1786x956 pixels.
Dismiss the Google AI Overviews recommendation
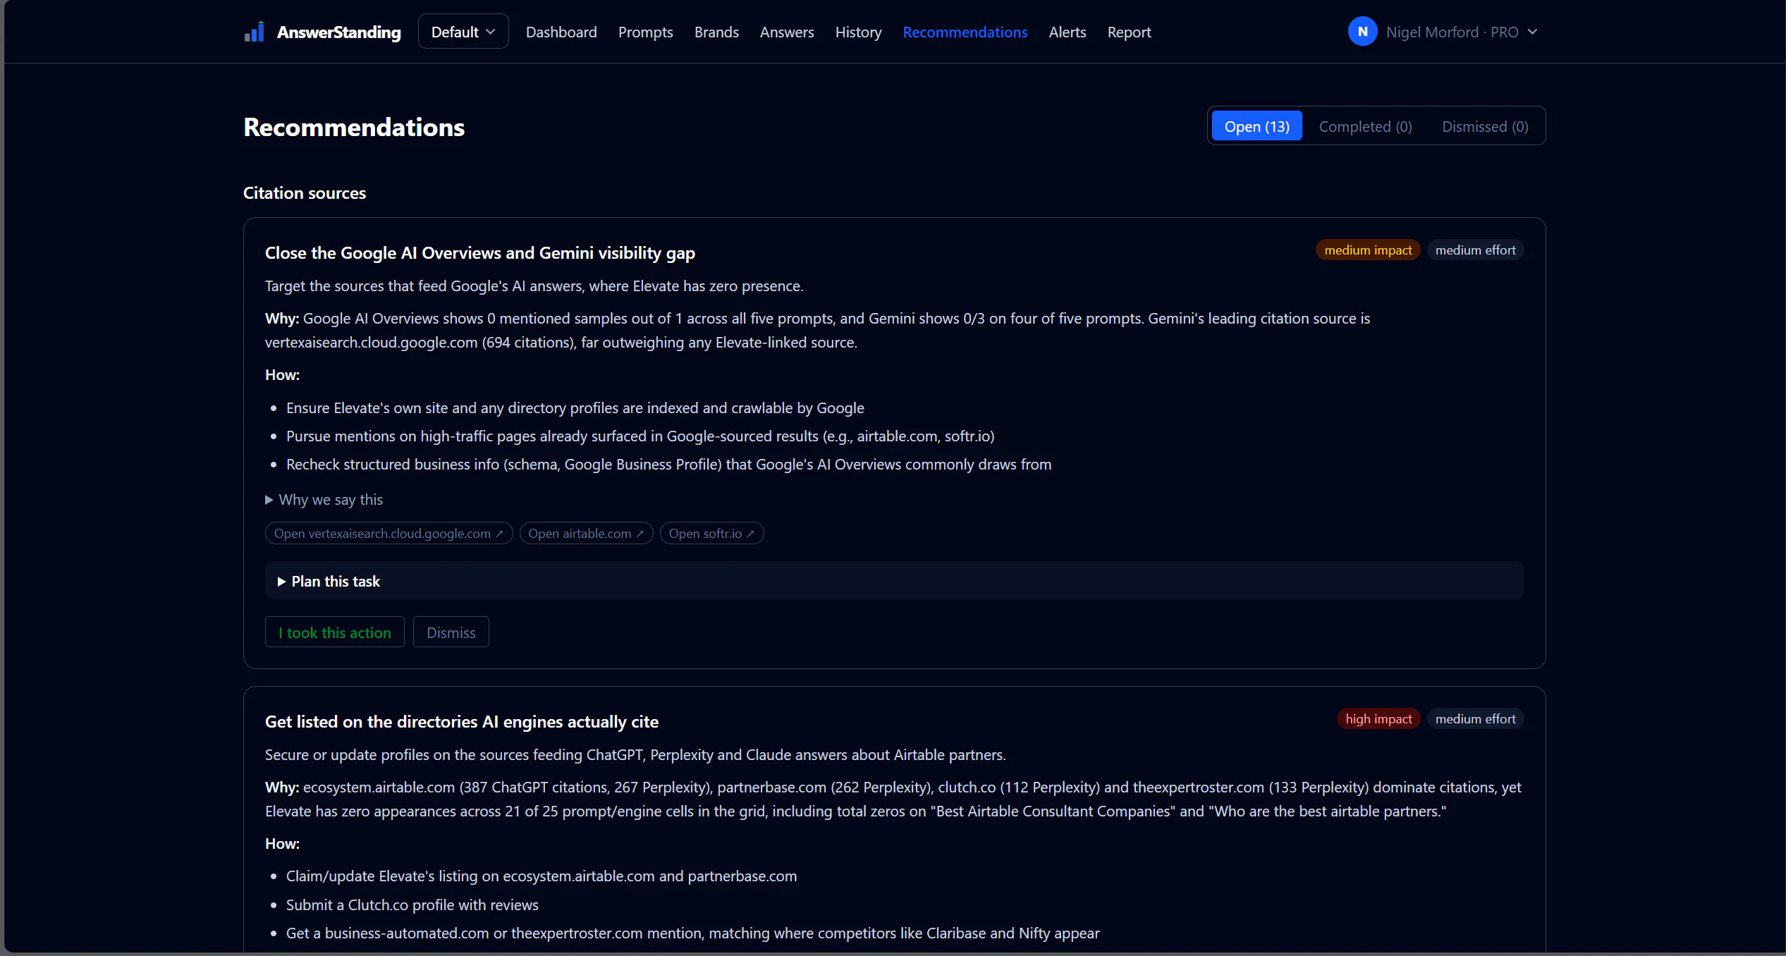[451, 632]
